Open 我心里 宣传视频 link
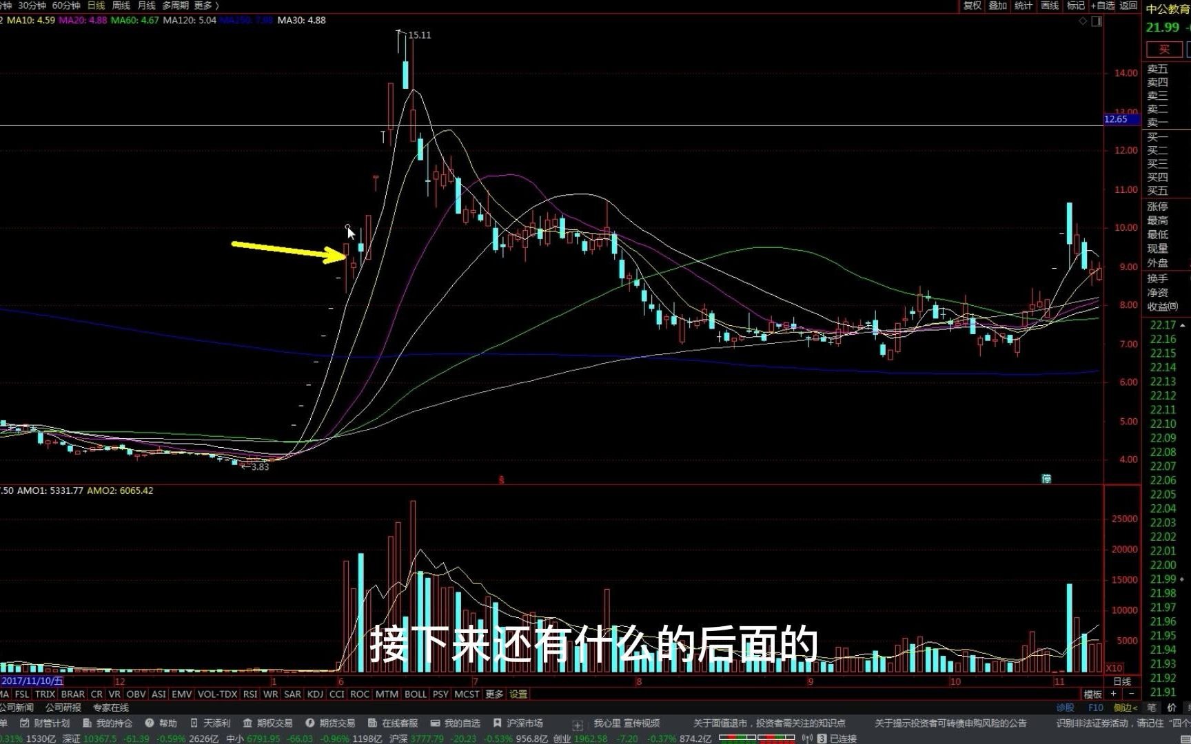1191x744 pixels. coord(627,723)
